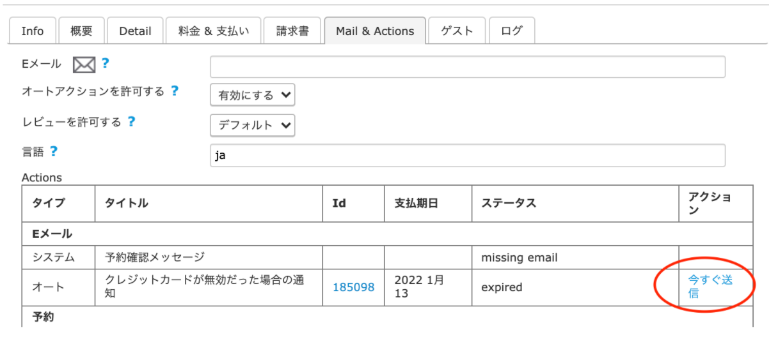The height and width of the screenshot is (337, 778).
Task: Click the help icon beside Eメール
Action: (106, 63)
